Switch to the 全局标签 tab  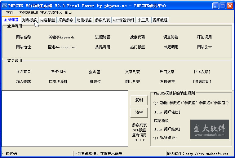[11, 20]
